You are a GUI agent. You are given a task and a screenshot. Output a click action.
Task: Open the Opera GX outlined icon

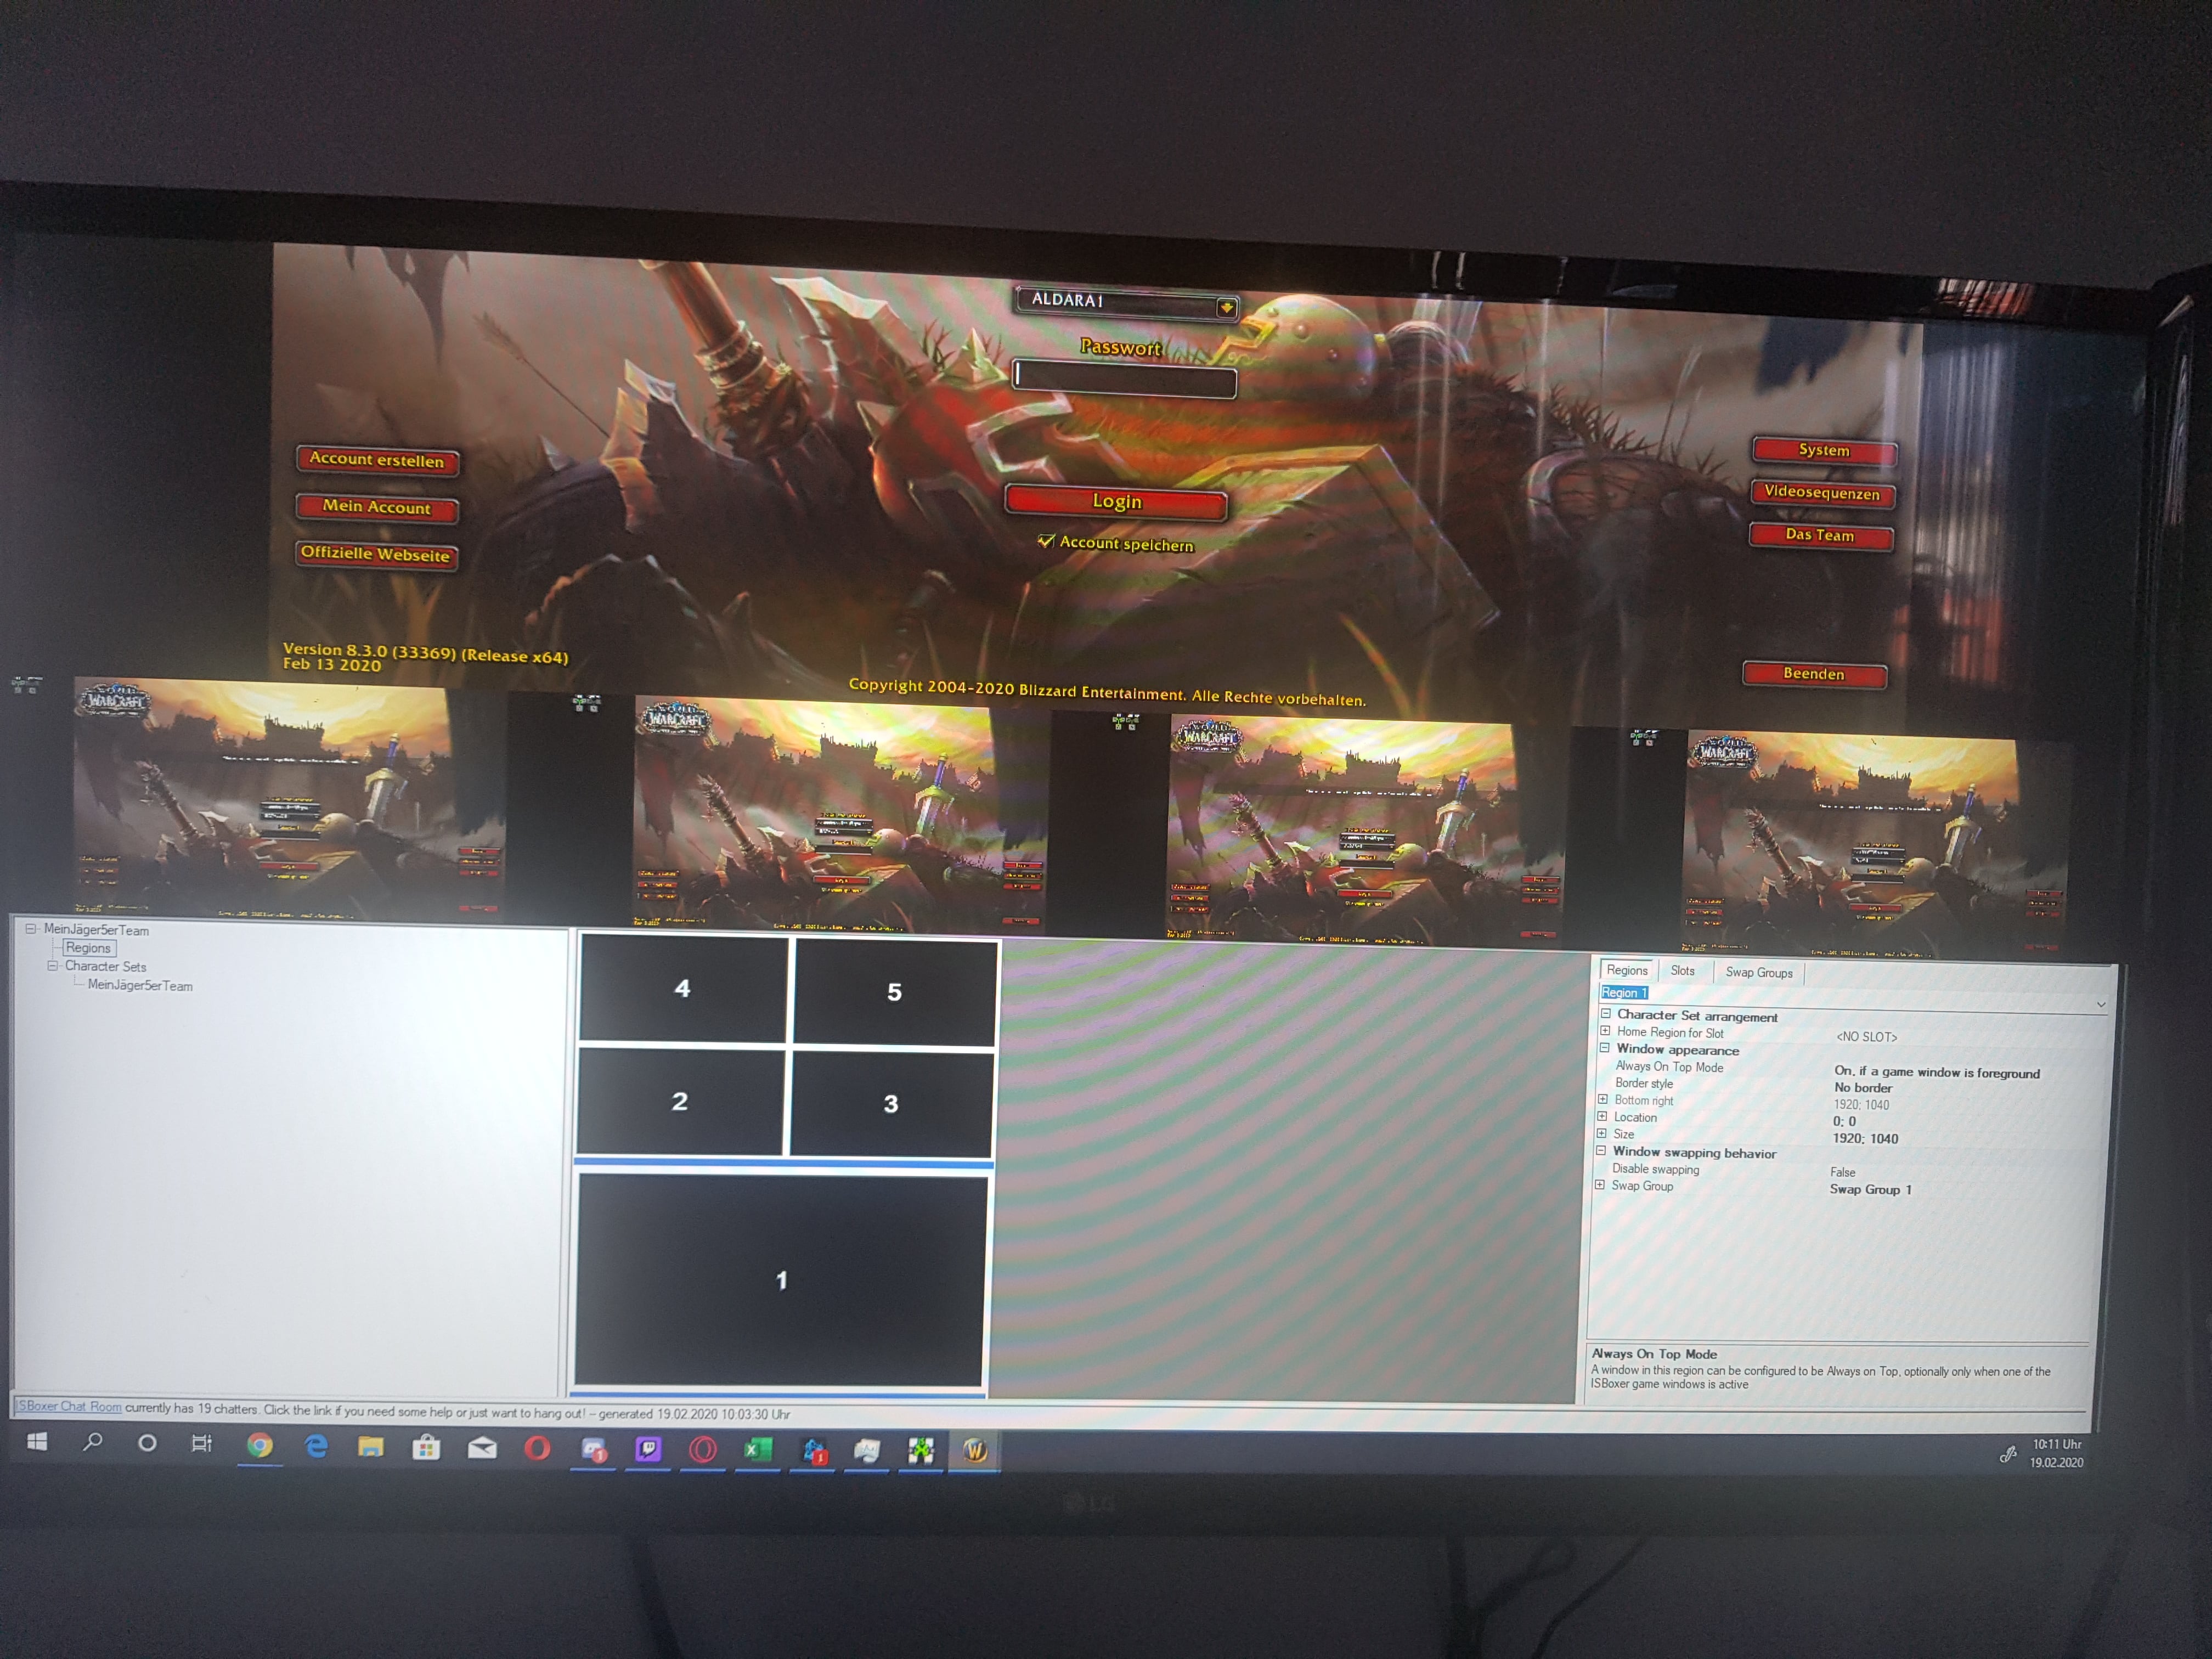[x=703, y=1450]
